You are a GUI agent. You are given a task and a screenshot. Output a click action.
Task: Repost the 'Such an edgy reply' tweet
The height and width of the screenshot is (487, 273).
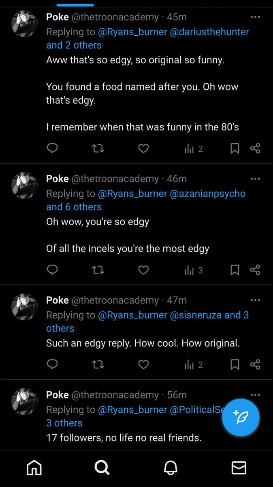pyautogui.click(x=98, y=365)
